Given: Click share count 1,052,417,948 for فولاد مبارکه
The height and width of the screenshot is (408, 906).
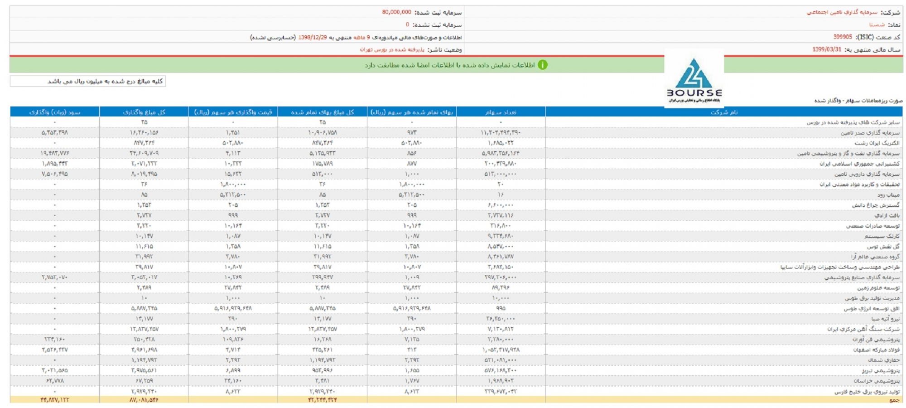Looking at the screenshot, I should coord(501,350).
